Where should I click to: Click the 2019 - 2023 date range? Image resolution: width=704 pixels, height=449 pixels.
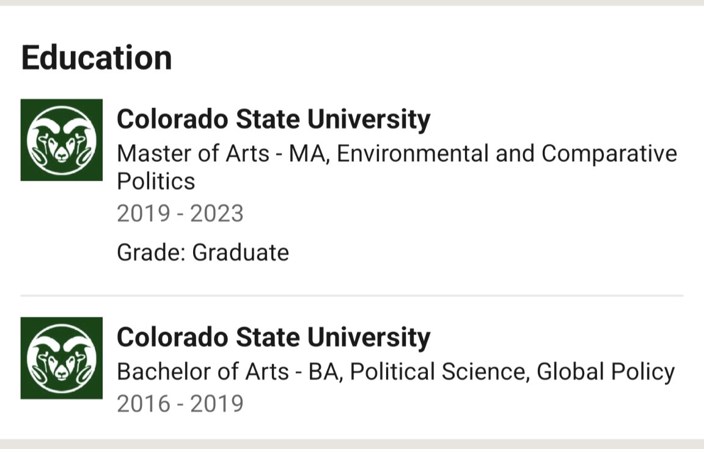point(180,214)
